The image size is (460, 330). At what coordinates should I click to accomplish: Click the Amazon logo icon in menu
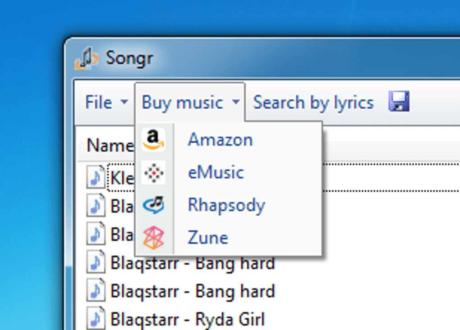pos(153,140)
